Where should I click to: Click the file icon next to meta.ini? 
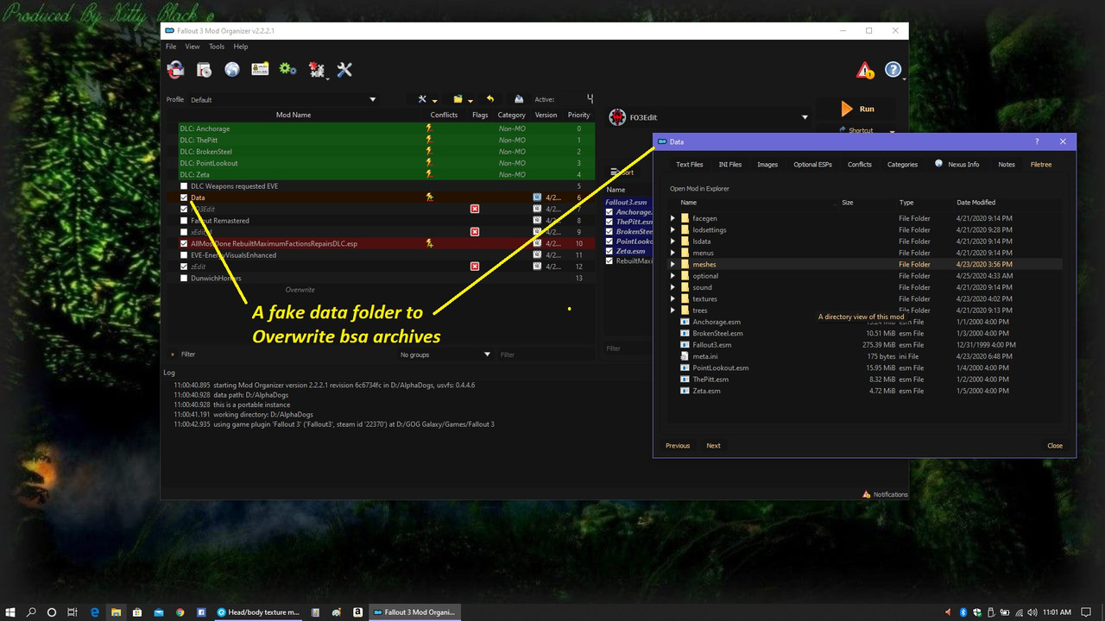(685, 356)
